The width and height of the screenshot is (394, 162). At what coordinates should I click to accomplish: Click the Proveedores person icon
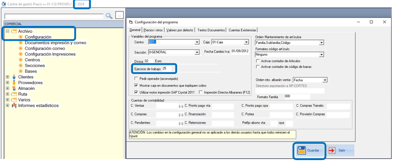(14, 83)
